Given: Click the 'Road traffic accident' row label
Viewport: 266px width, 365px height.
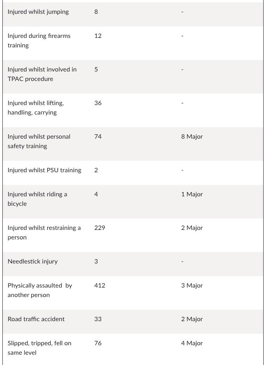Looking at the screenshot, I should pos(36,319).
